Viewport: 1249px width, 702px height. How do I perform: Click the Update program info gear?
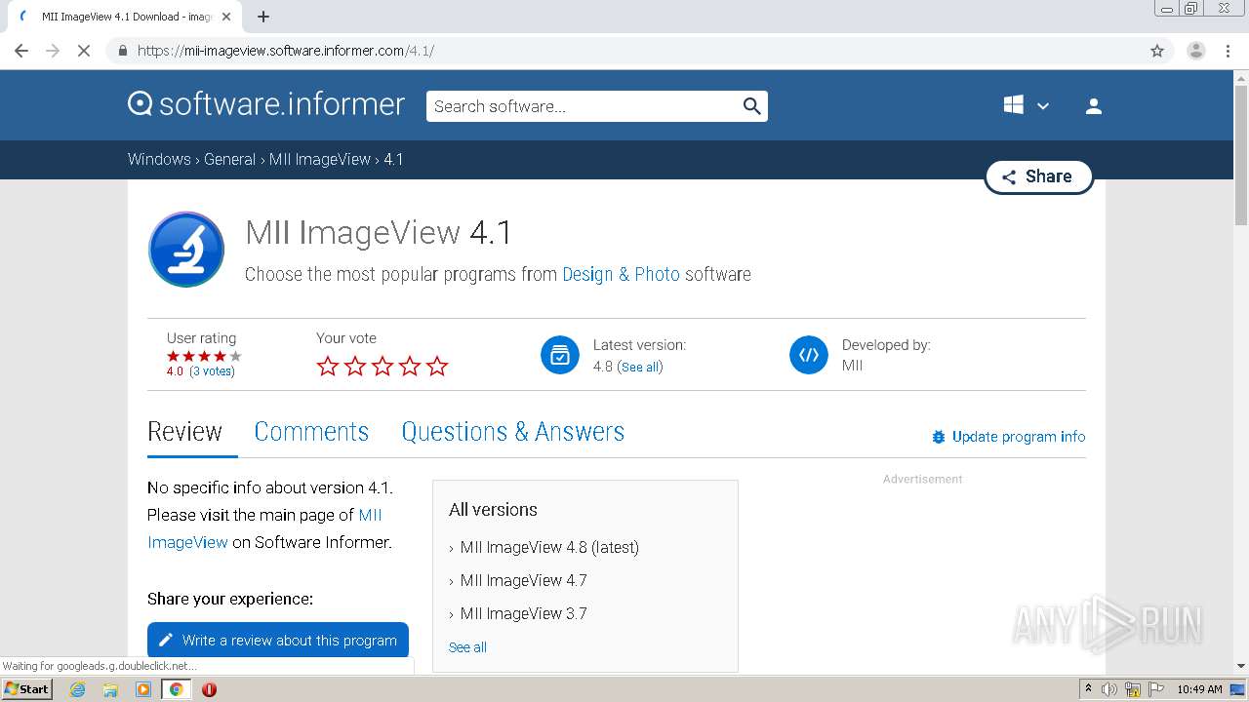(x=939, y=437)
